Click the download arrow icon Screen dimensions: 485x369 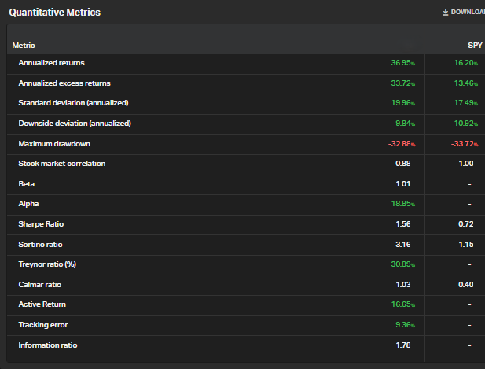click(446, 13)
